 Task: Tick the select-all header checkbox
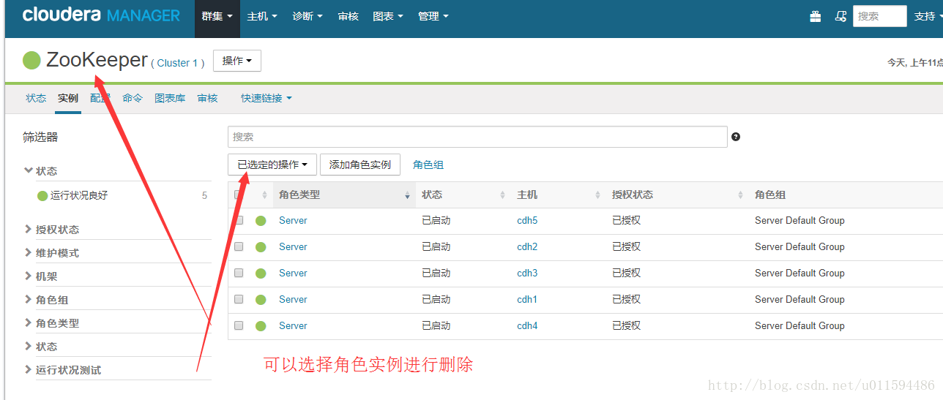[239, 195]
